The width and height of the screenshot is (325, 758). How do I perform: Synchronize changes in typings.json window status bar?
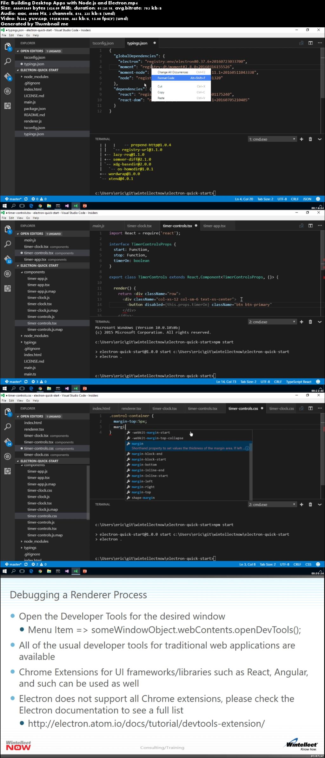coord(26,199)
